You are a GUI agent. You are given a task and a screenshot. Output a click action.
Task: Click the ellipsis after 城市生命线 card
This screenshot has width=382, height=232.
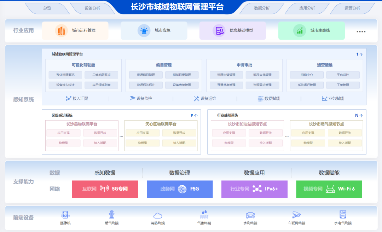[x=361, y=31]
